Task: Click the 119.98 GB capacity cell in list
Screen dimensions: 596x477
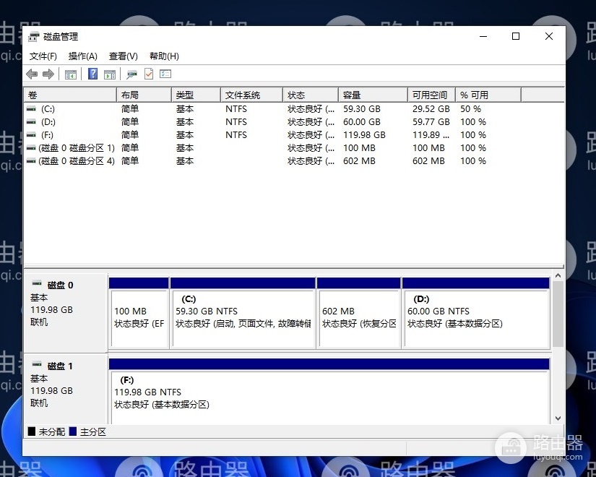Action: point(364,135)
